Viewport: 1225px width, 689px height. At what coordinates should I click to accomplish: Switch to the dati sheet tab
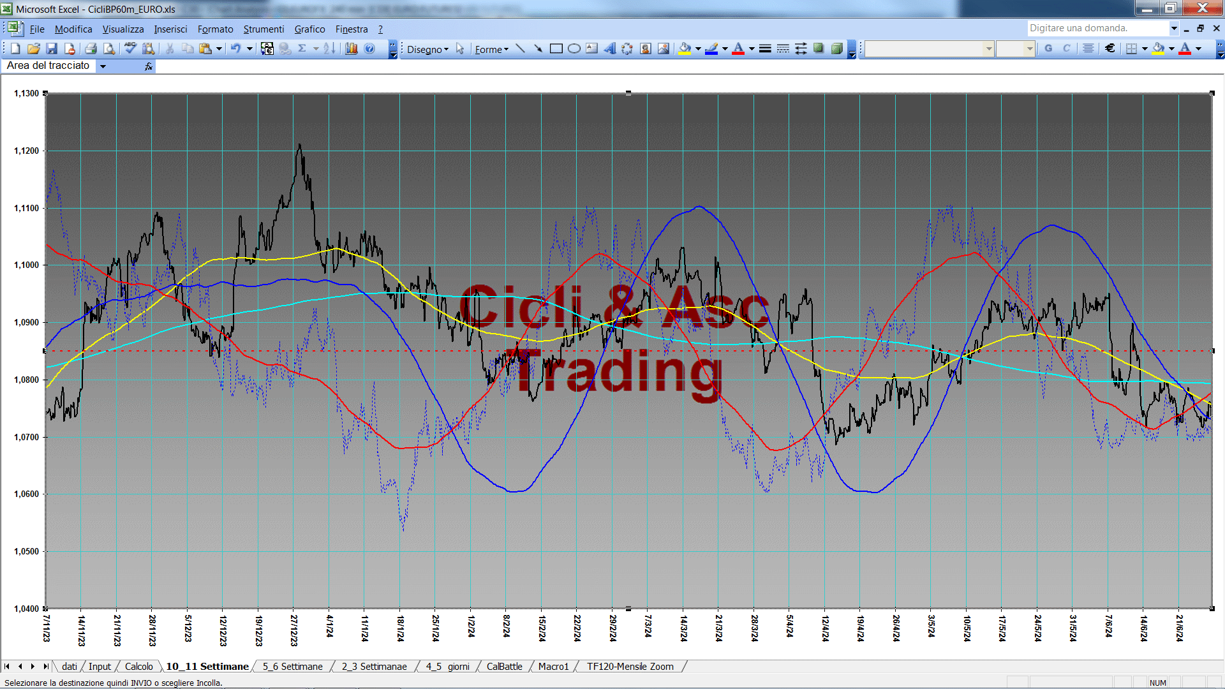pyautogui.click(x=70, y=667)
